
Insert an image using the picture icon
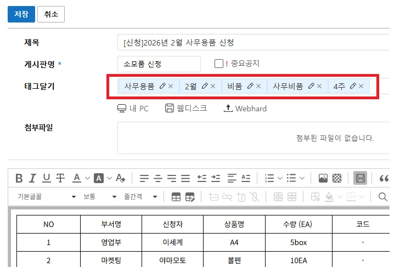pos(323,178)
